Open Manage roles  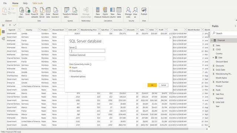pyautogui.click(x=128, y=13)
